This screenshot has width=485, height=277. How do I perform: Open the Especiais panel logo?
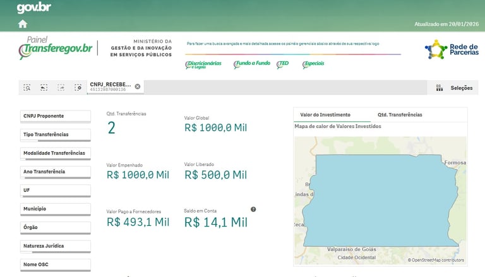click(x=313, y=64)
